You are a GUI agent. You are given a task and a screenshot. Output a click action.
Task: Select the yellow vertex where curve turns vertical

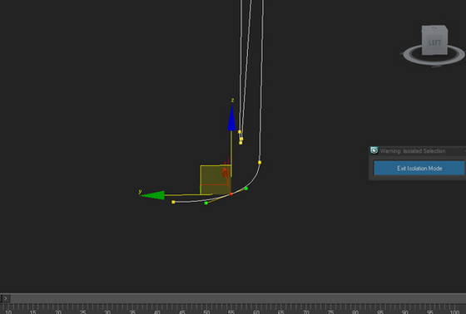[x=260, y=162]
